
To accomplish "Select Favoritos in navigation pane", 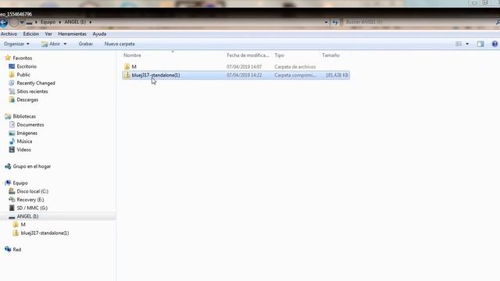I will coord(19,58).
